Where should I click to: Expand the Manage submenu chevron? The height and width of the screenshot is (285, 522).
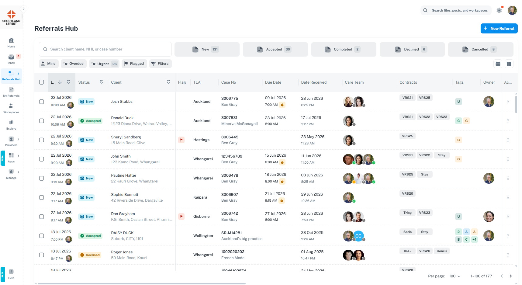18,172
